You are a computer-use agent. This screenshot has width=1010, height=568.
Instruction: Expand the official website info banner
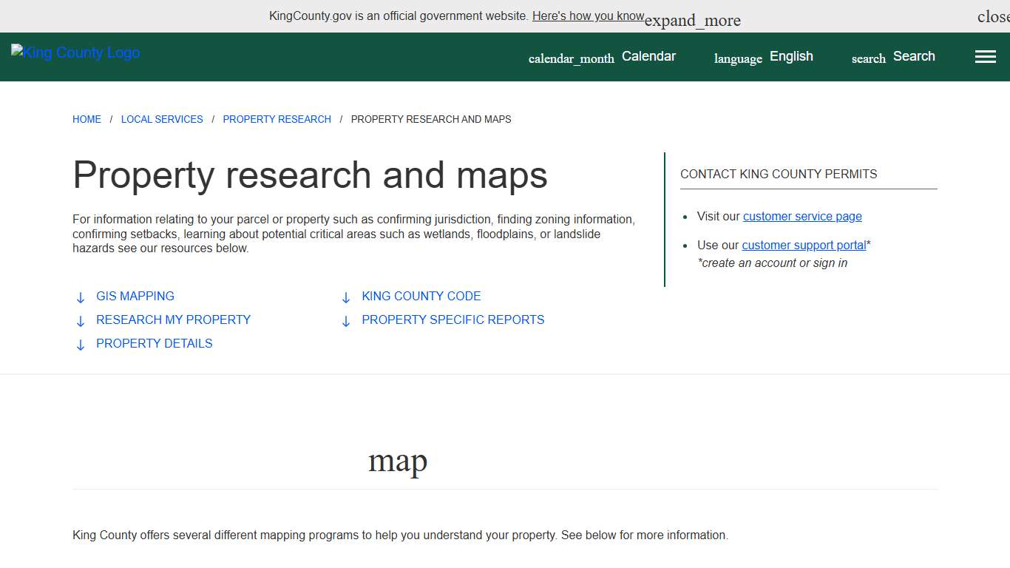tap(692, 19)
